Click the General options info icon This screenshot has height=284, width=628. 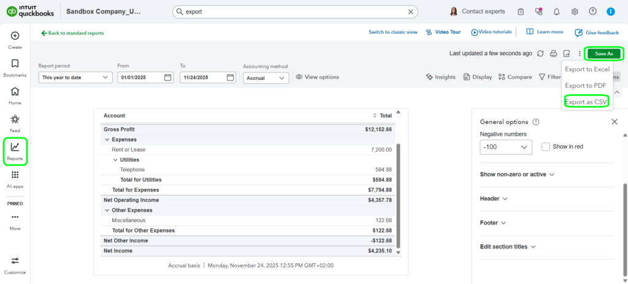(x=536, y=122)
